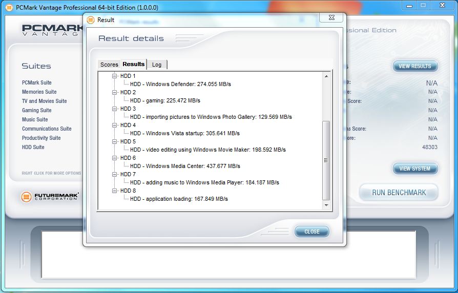The width and height of the screenshot is (458, 293).
Task: Select the gaming 225.472 MB/s row
Action: click(x=165, y=100)
